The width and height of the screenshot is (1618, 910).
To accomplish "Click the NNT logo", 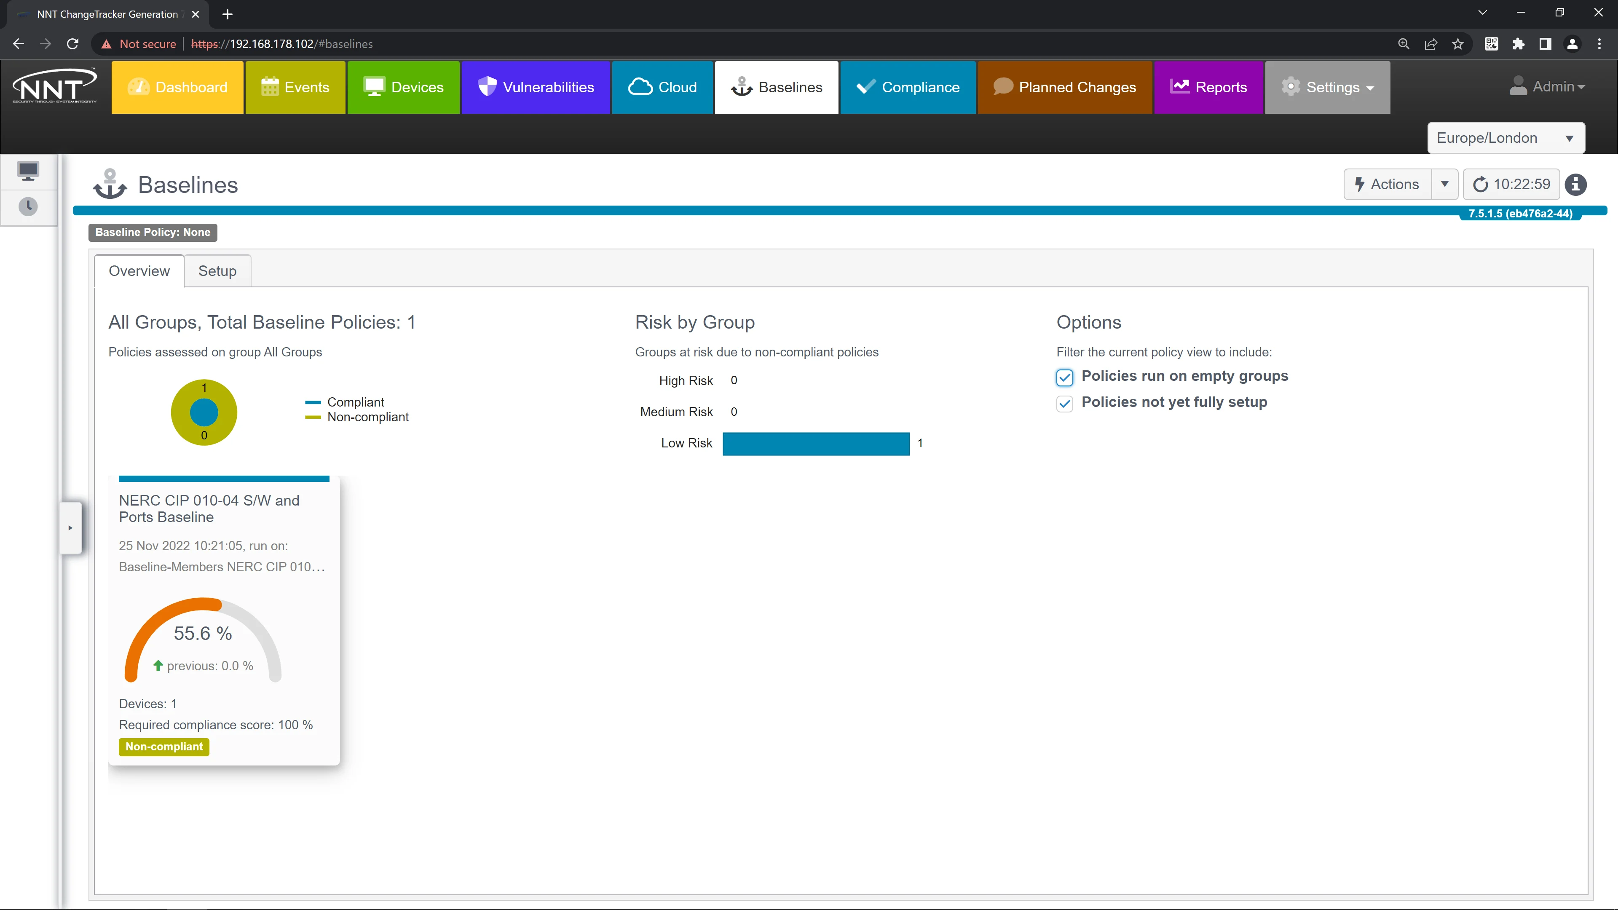I will pos(55,86).
